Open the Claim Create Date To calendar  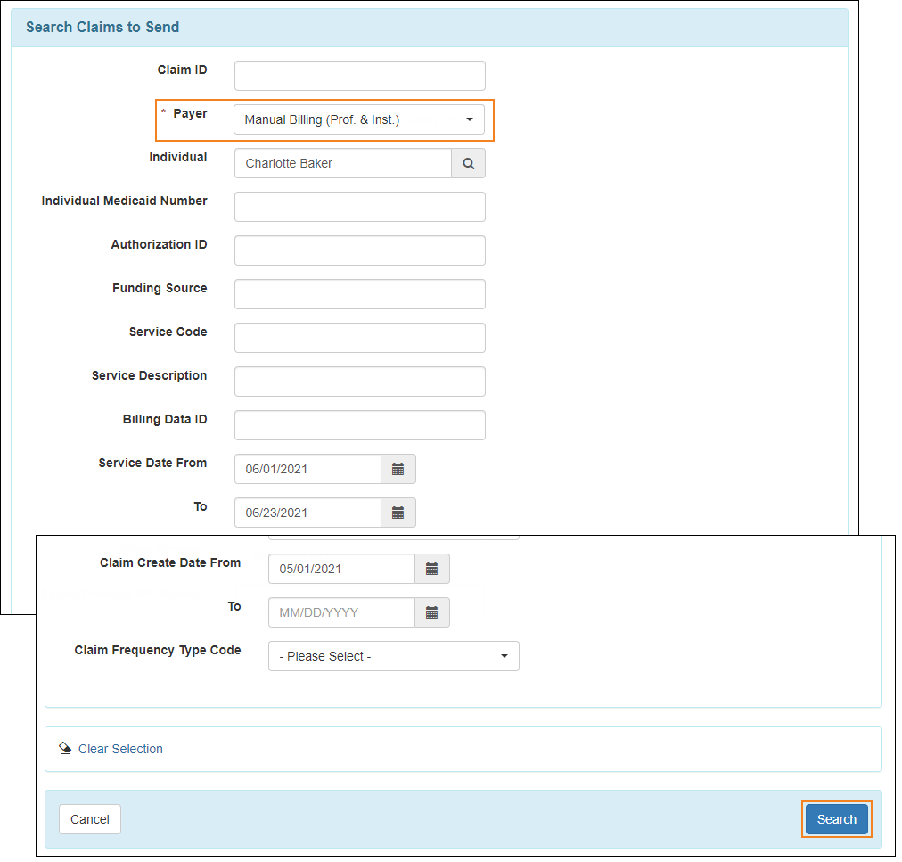click(x=433, y=612)
